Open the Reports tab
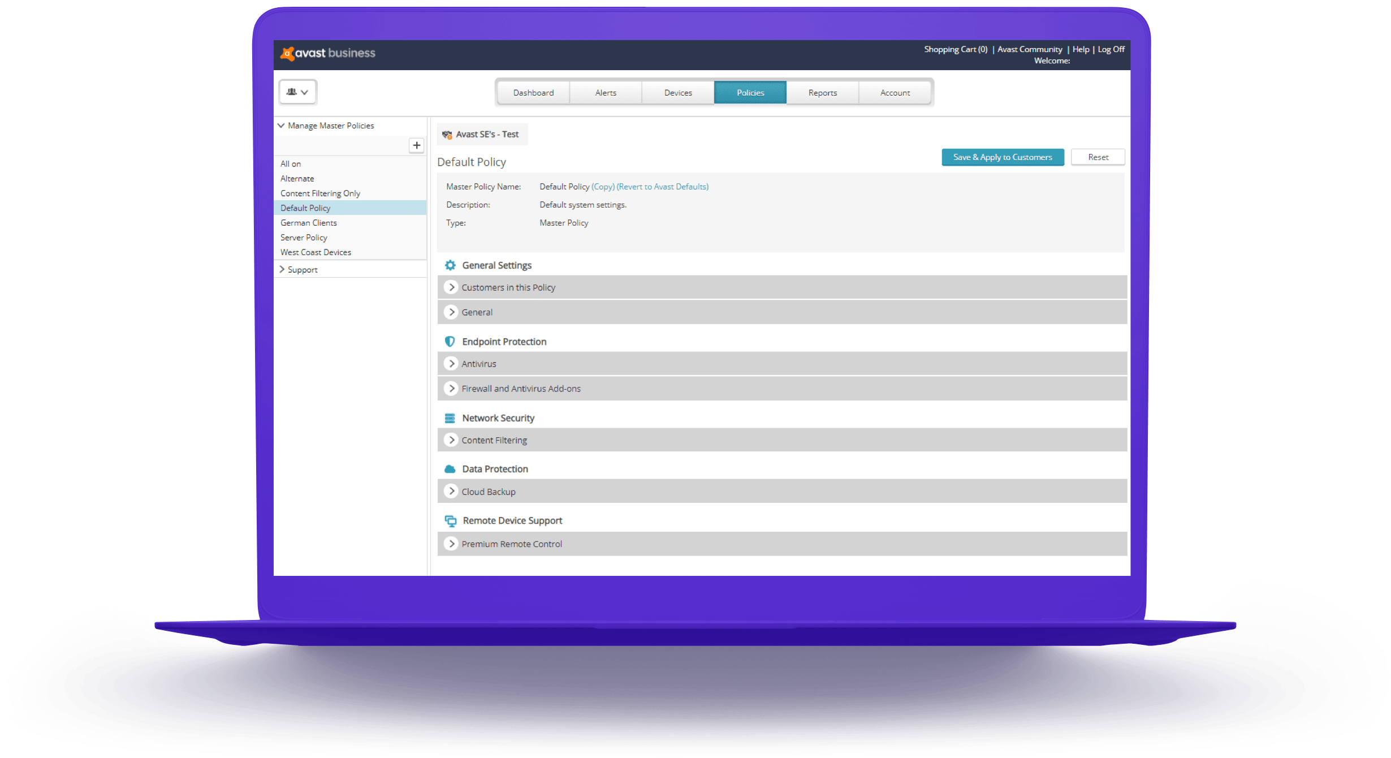1391x758 pixels. pyautogui.click(x=822, y=93)
